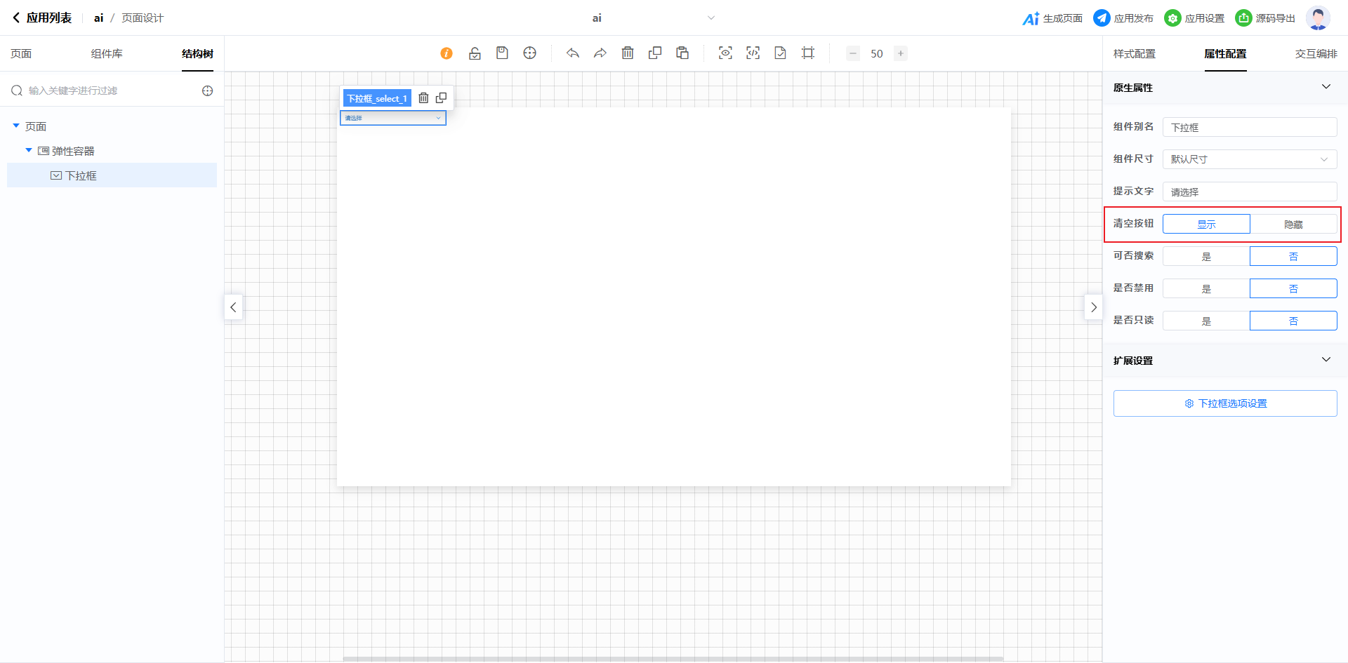Image resolution: width=1348 pixels, height=663 pixels.
Task: Increase zoom with the plus button
Action: pos(900,53)
